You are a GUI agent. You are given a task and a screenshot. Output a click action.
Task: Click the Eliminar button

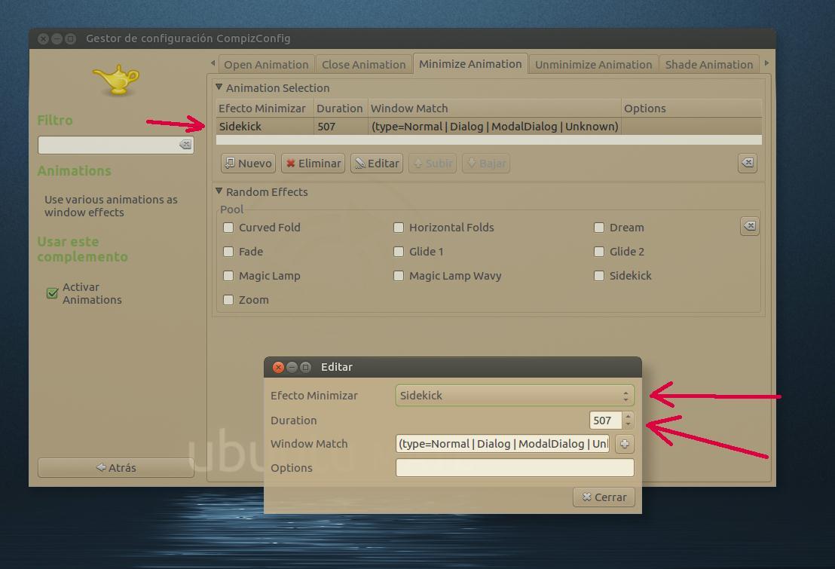coord(314,163)
